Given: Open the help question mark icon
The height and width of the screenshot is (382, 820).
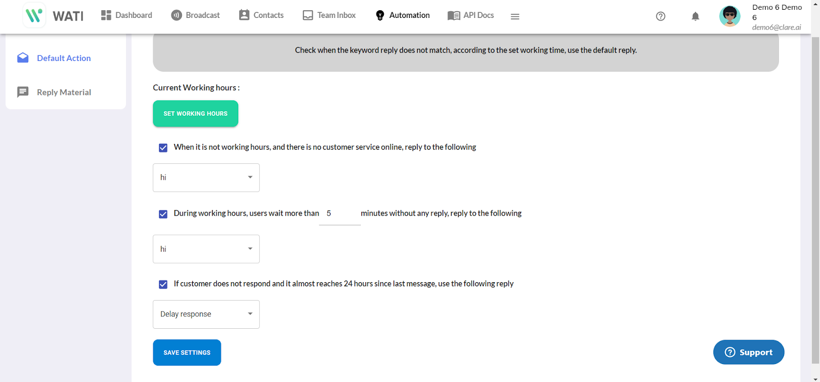Looking at the screenshot, I should tap(661, 16).
